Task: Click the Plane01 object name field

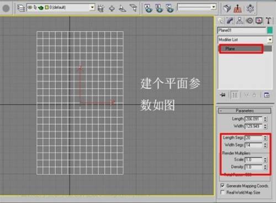Action: (x=242, y=30)
